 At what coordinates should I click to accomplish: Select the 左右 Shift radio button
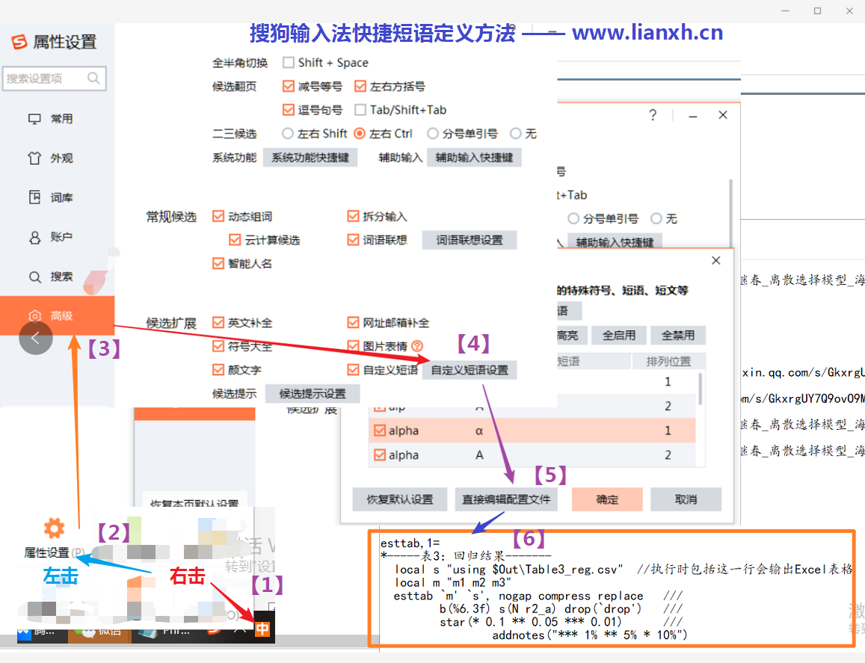287,134
